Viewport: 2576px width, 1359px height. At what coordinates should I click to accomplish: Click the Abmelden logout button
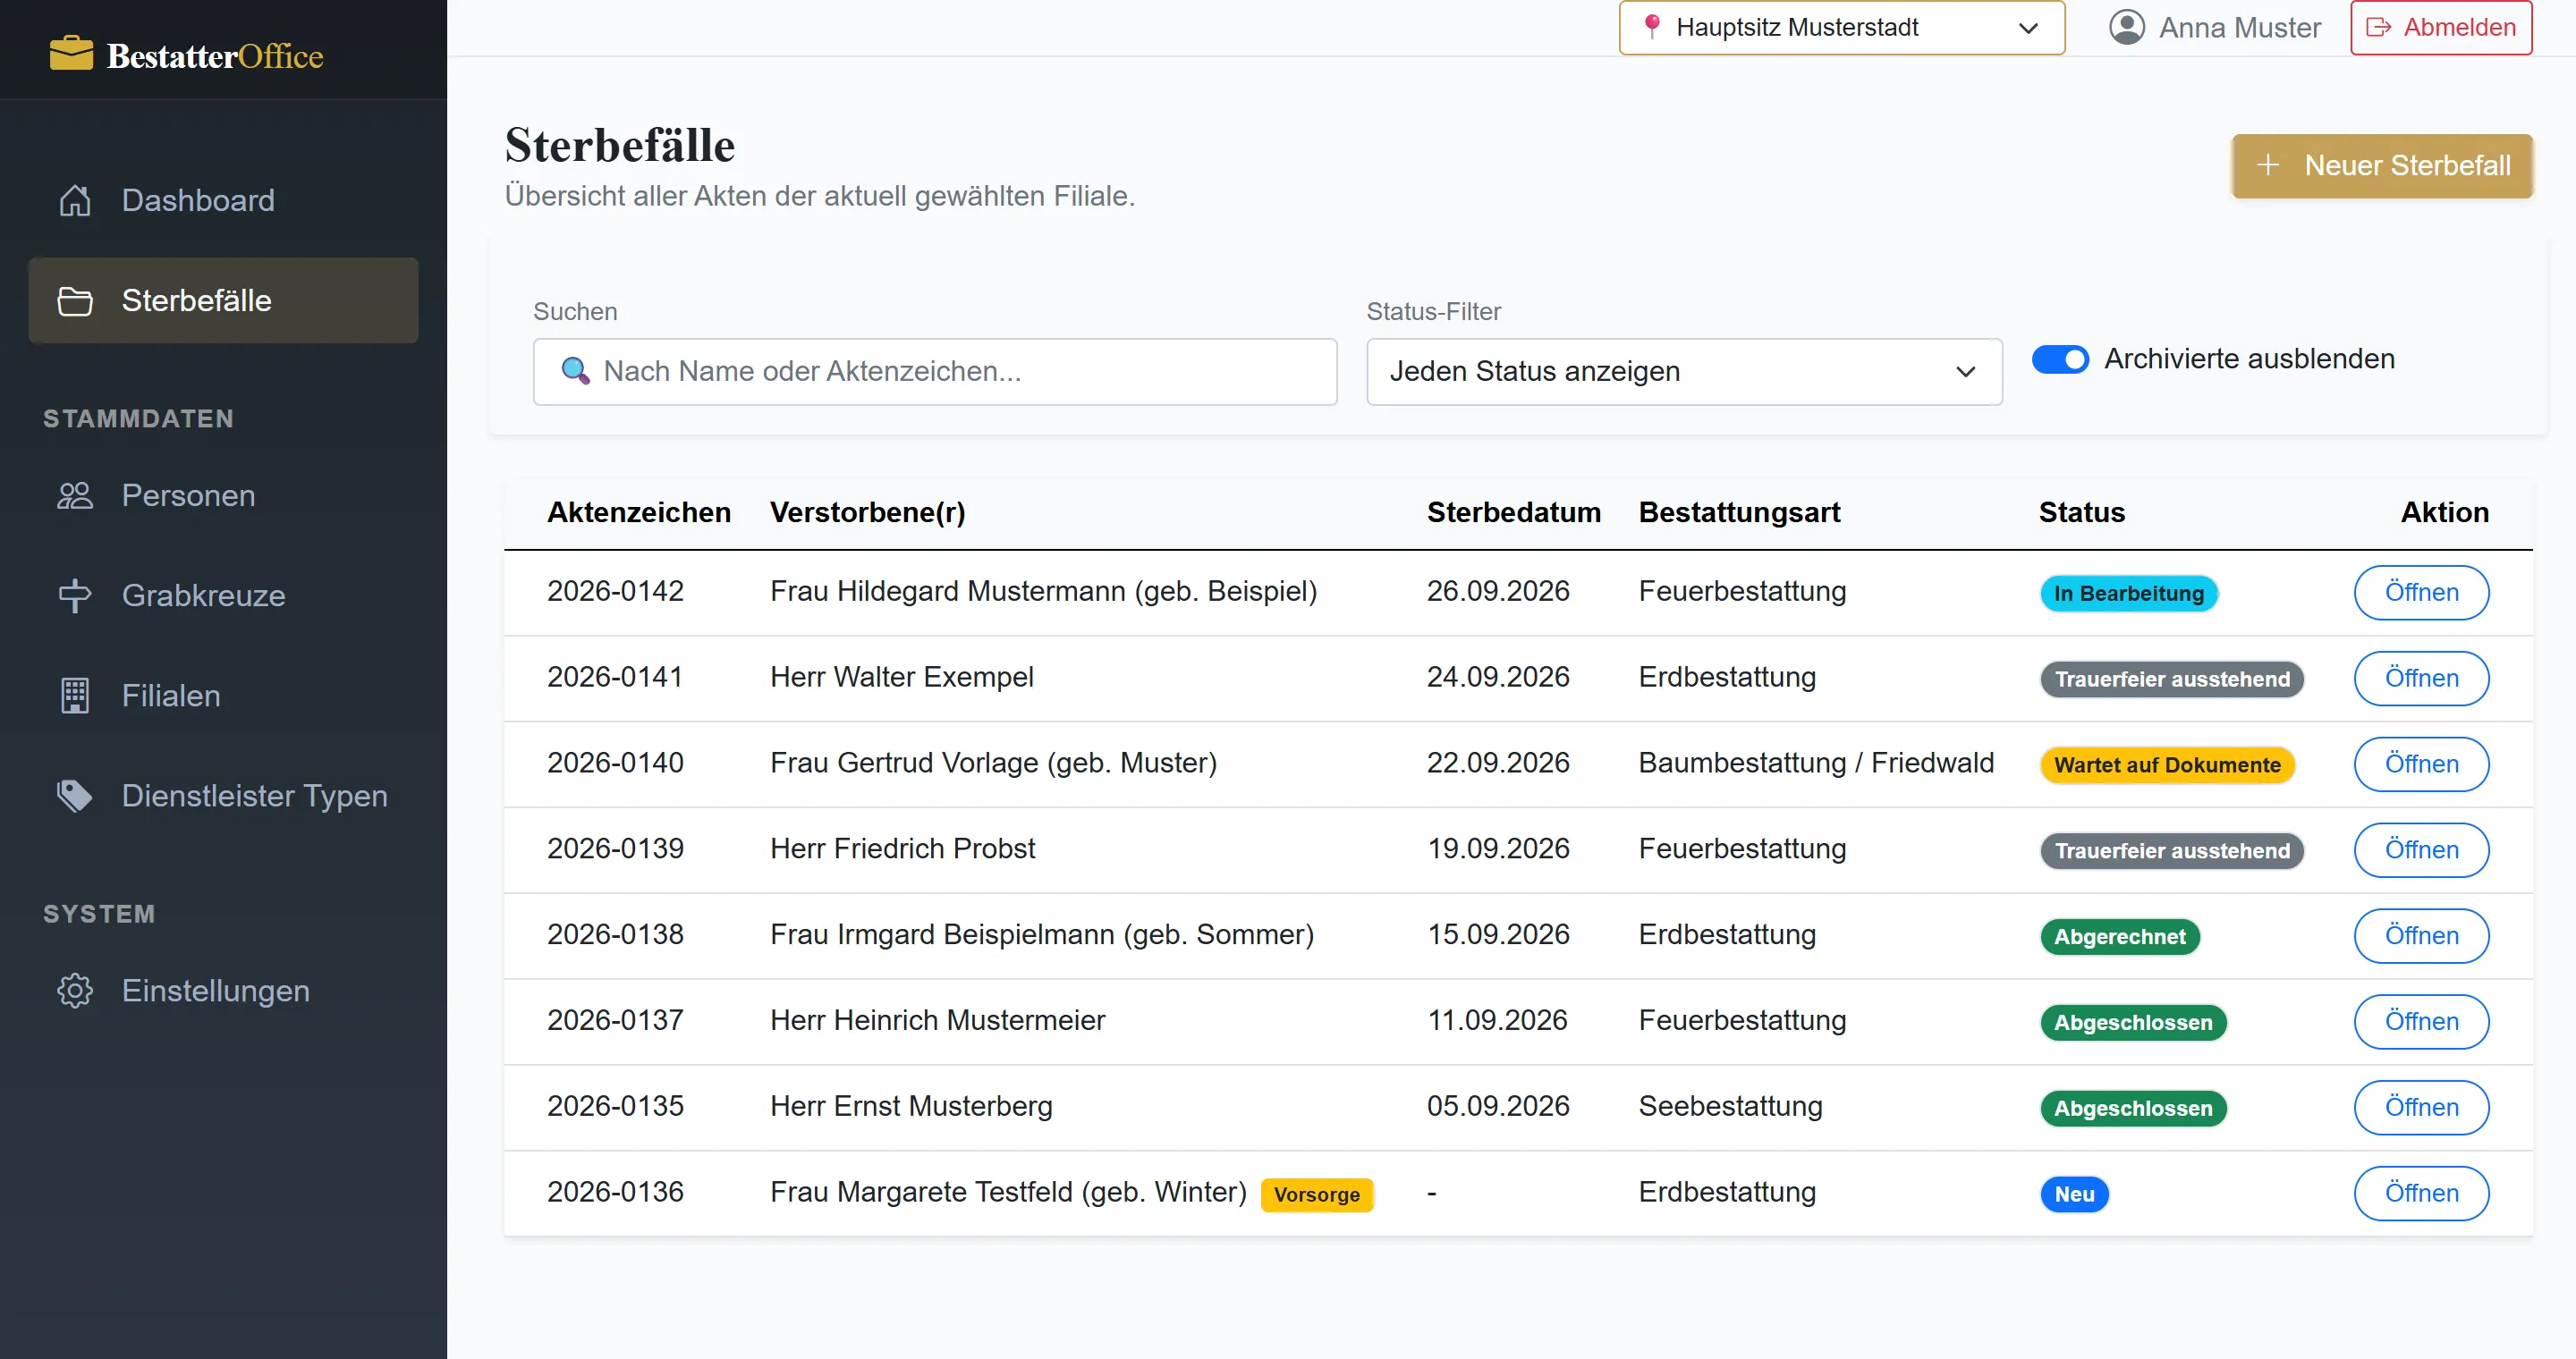[x=2441, y=28]
